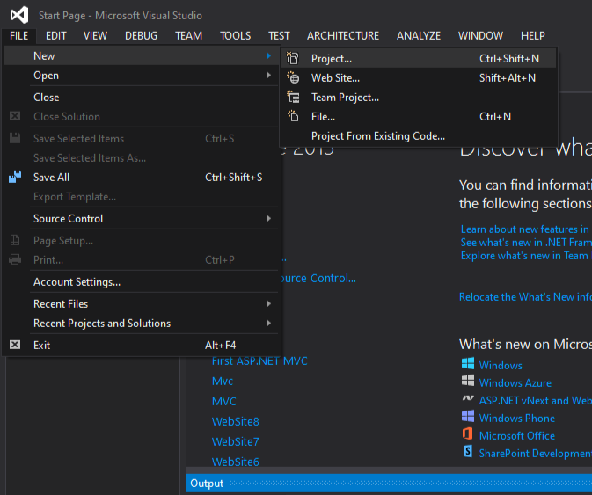Open the WebSite8 recent project
The width and height of the screenshot is (592, 495).
pyautogui.click(x=235, y=421)
